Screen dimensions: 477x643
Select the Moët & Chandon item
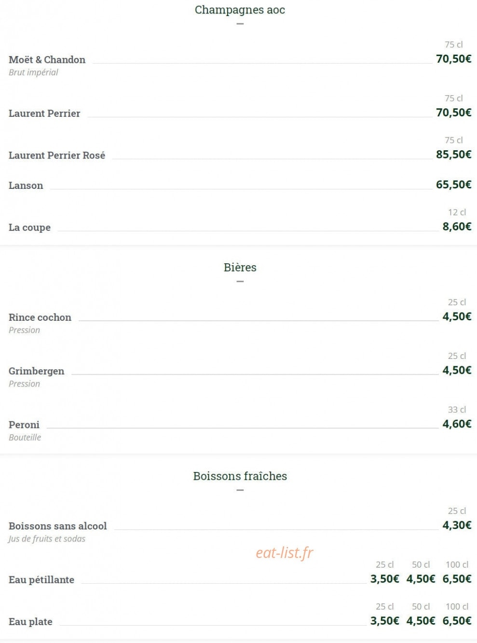click(47, 60)
